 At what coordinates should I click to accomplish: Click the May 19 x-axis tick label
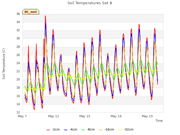pos(116,116)
